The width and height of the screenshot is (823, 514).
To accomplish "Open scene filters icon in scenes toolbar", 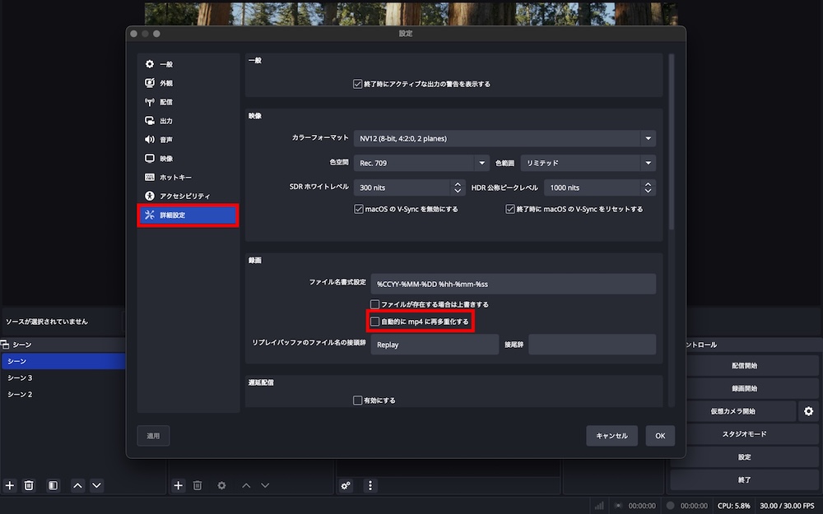I will (53, 486).
